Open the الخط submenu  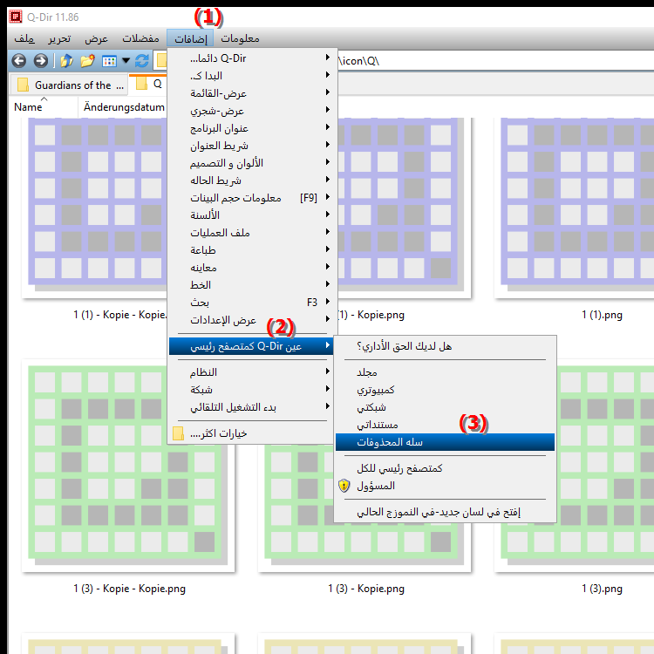(252, 285)
